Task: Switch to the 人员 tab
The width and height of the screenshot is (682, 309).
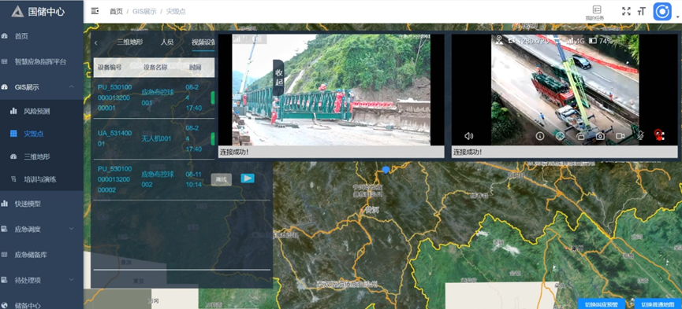Action: [x=166, y=42]
